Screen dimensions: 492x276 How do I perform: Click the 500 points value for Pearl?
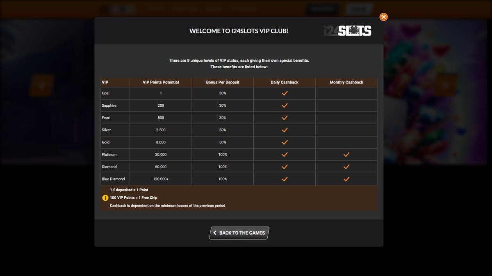[x=161, y=118]
